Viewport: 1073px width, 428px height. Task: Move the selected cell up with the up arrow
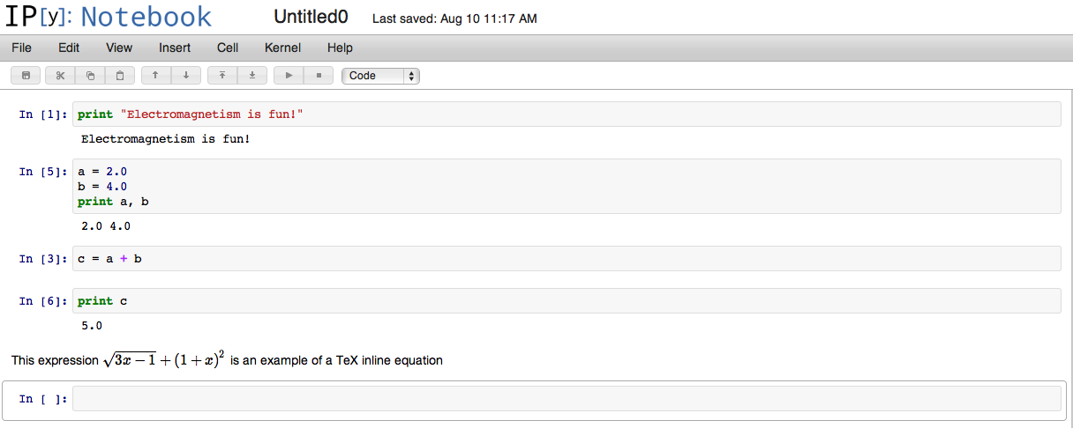[155, 76]
